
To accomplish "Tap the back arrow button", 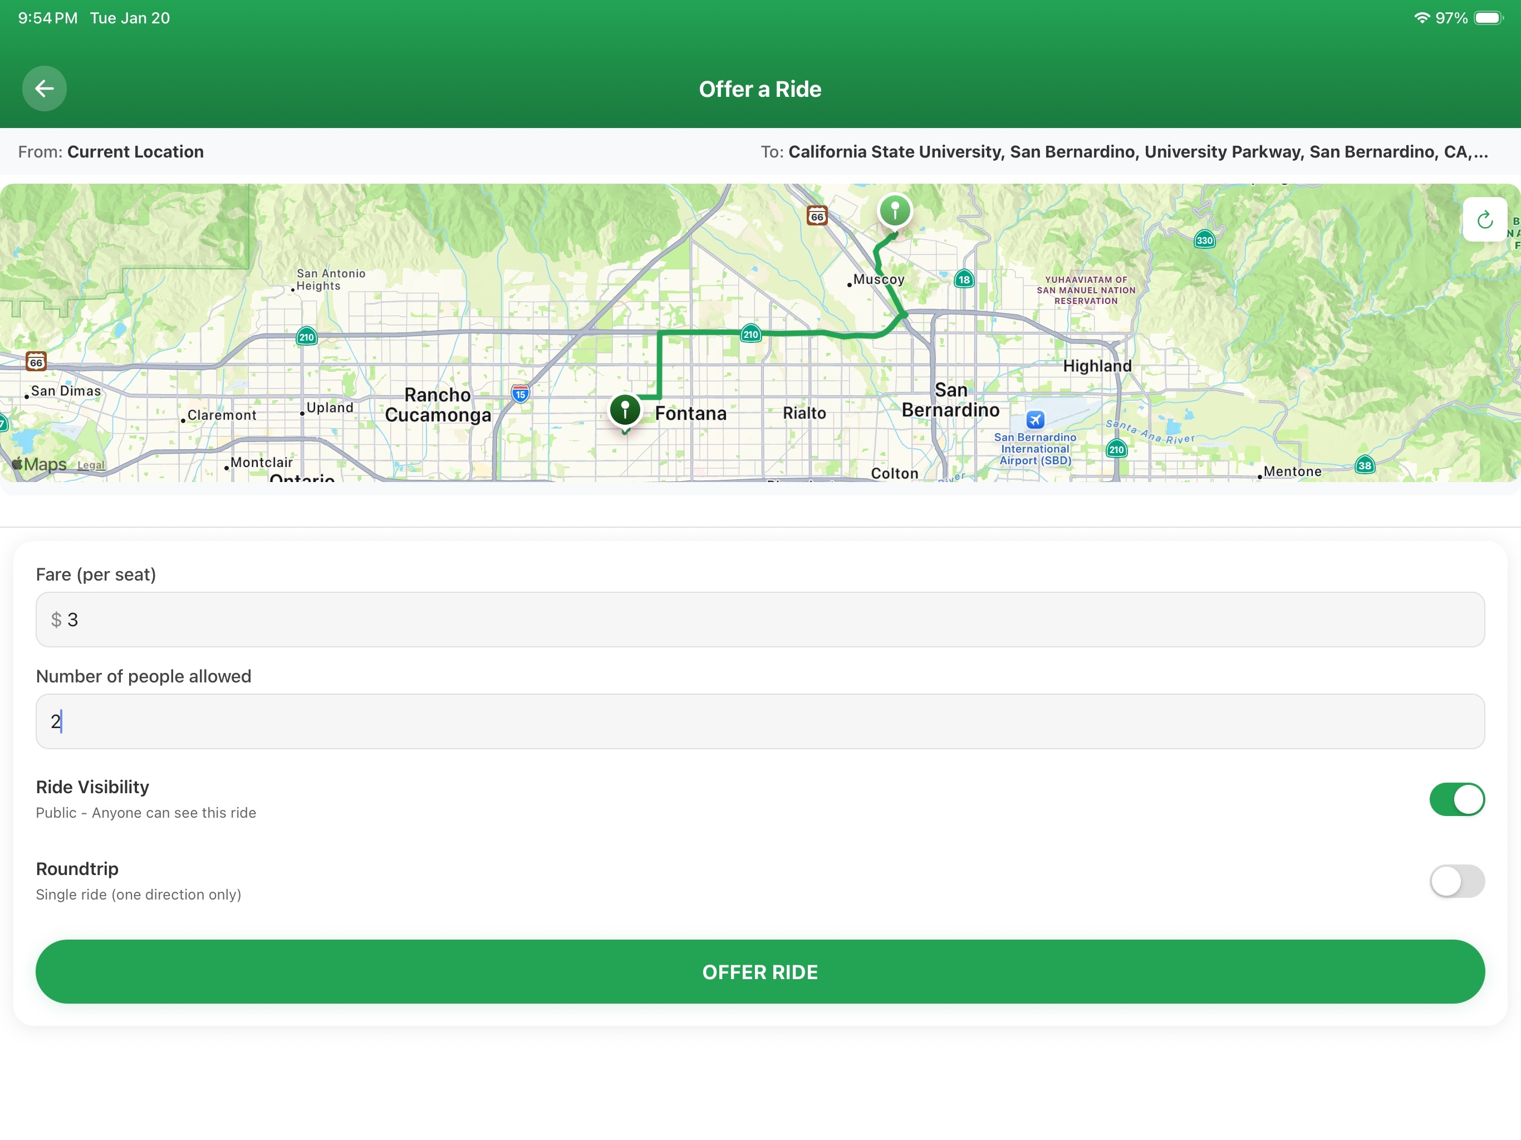I will coord(45,88).
